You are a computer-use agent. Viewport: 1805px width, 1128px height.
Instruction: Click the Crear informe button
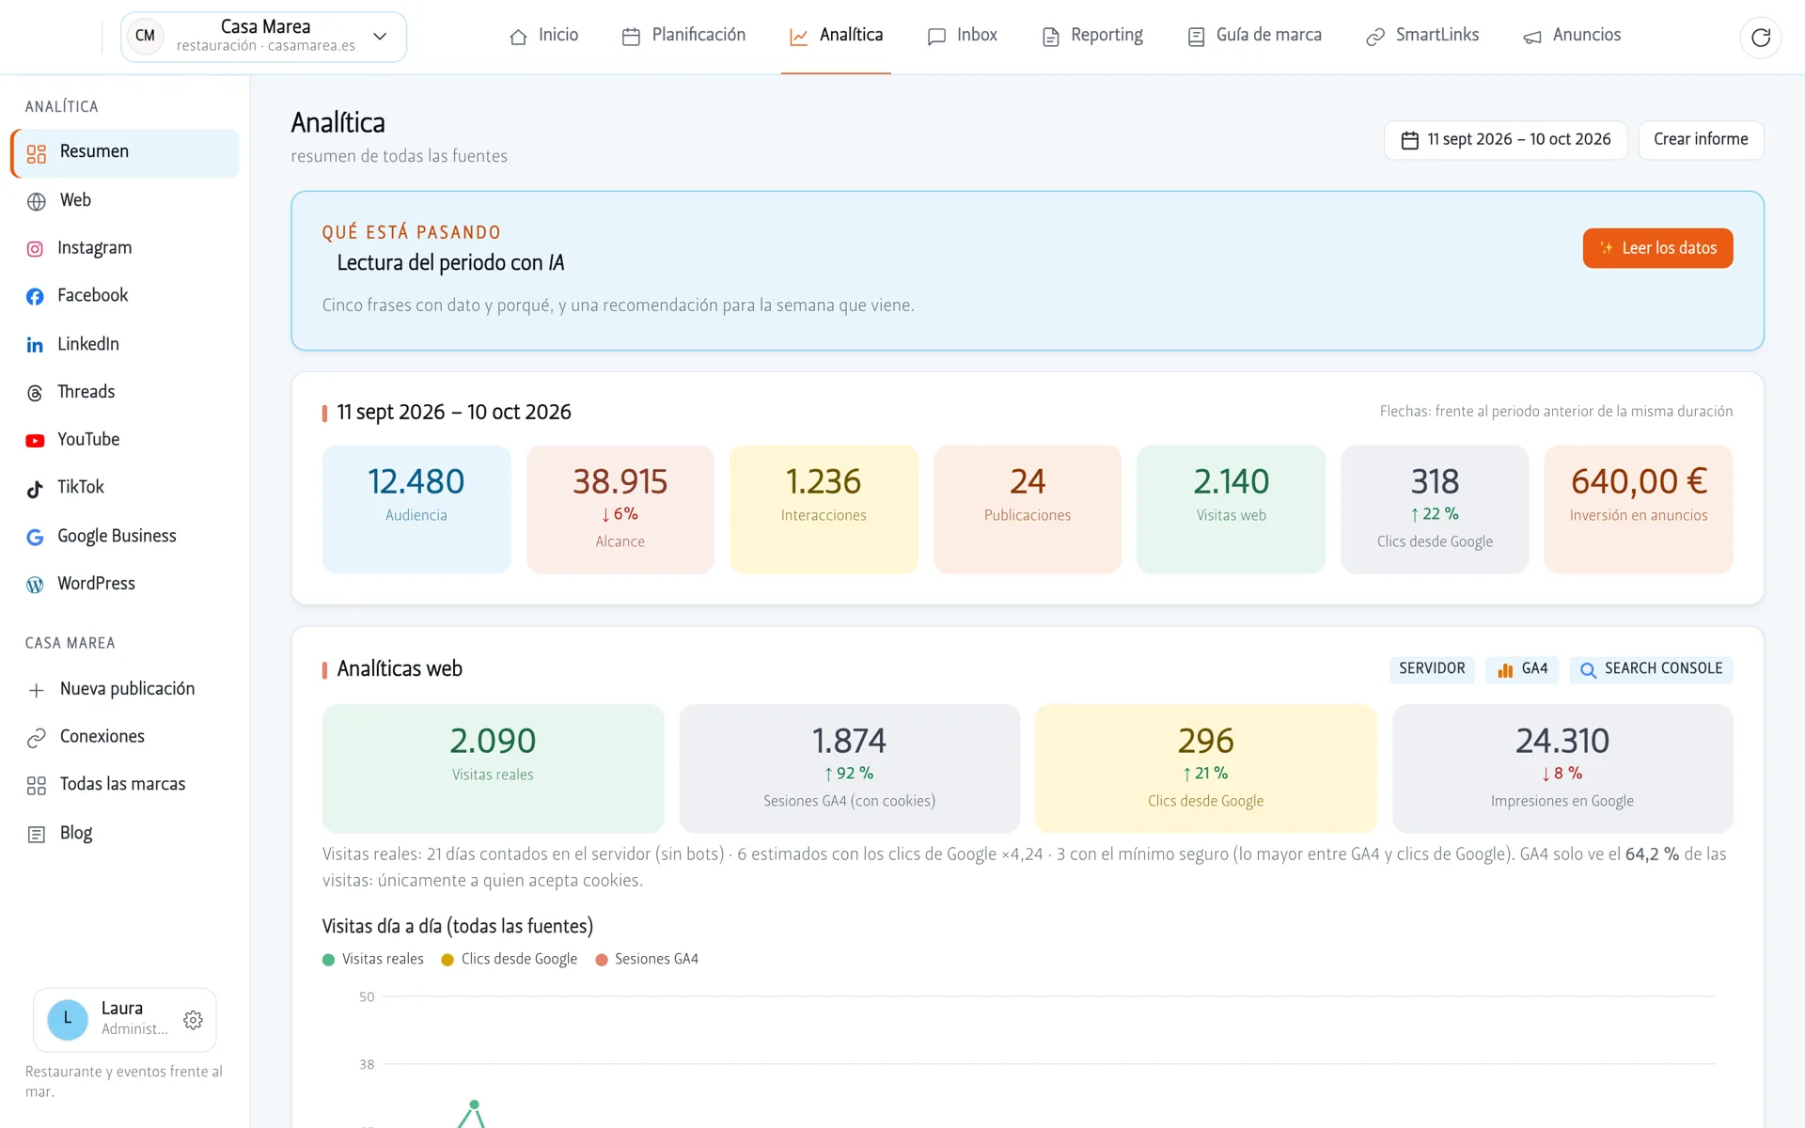1701,139
